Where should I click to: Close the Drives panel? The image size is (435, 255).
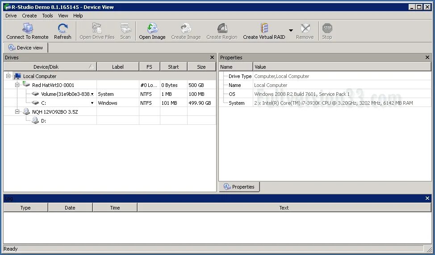click(x=212, y=58)
